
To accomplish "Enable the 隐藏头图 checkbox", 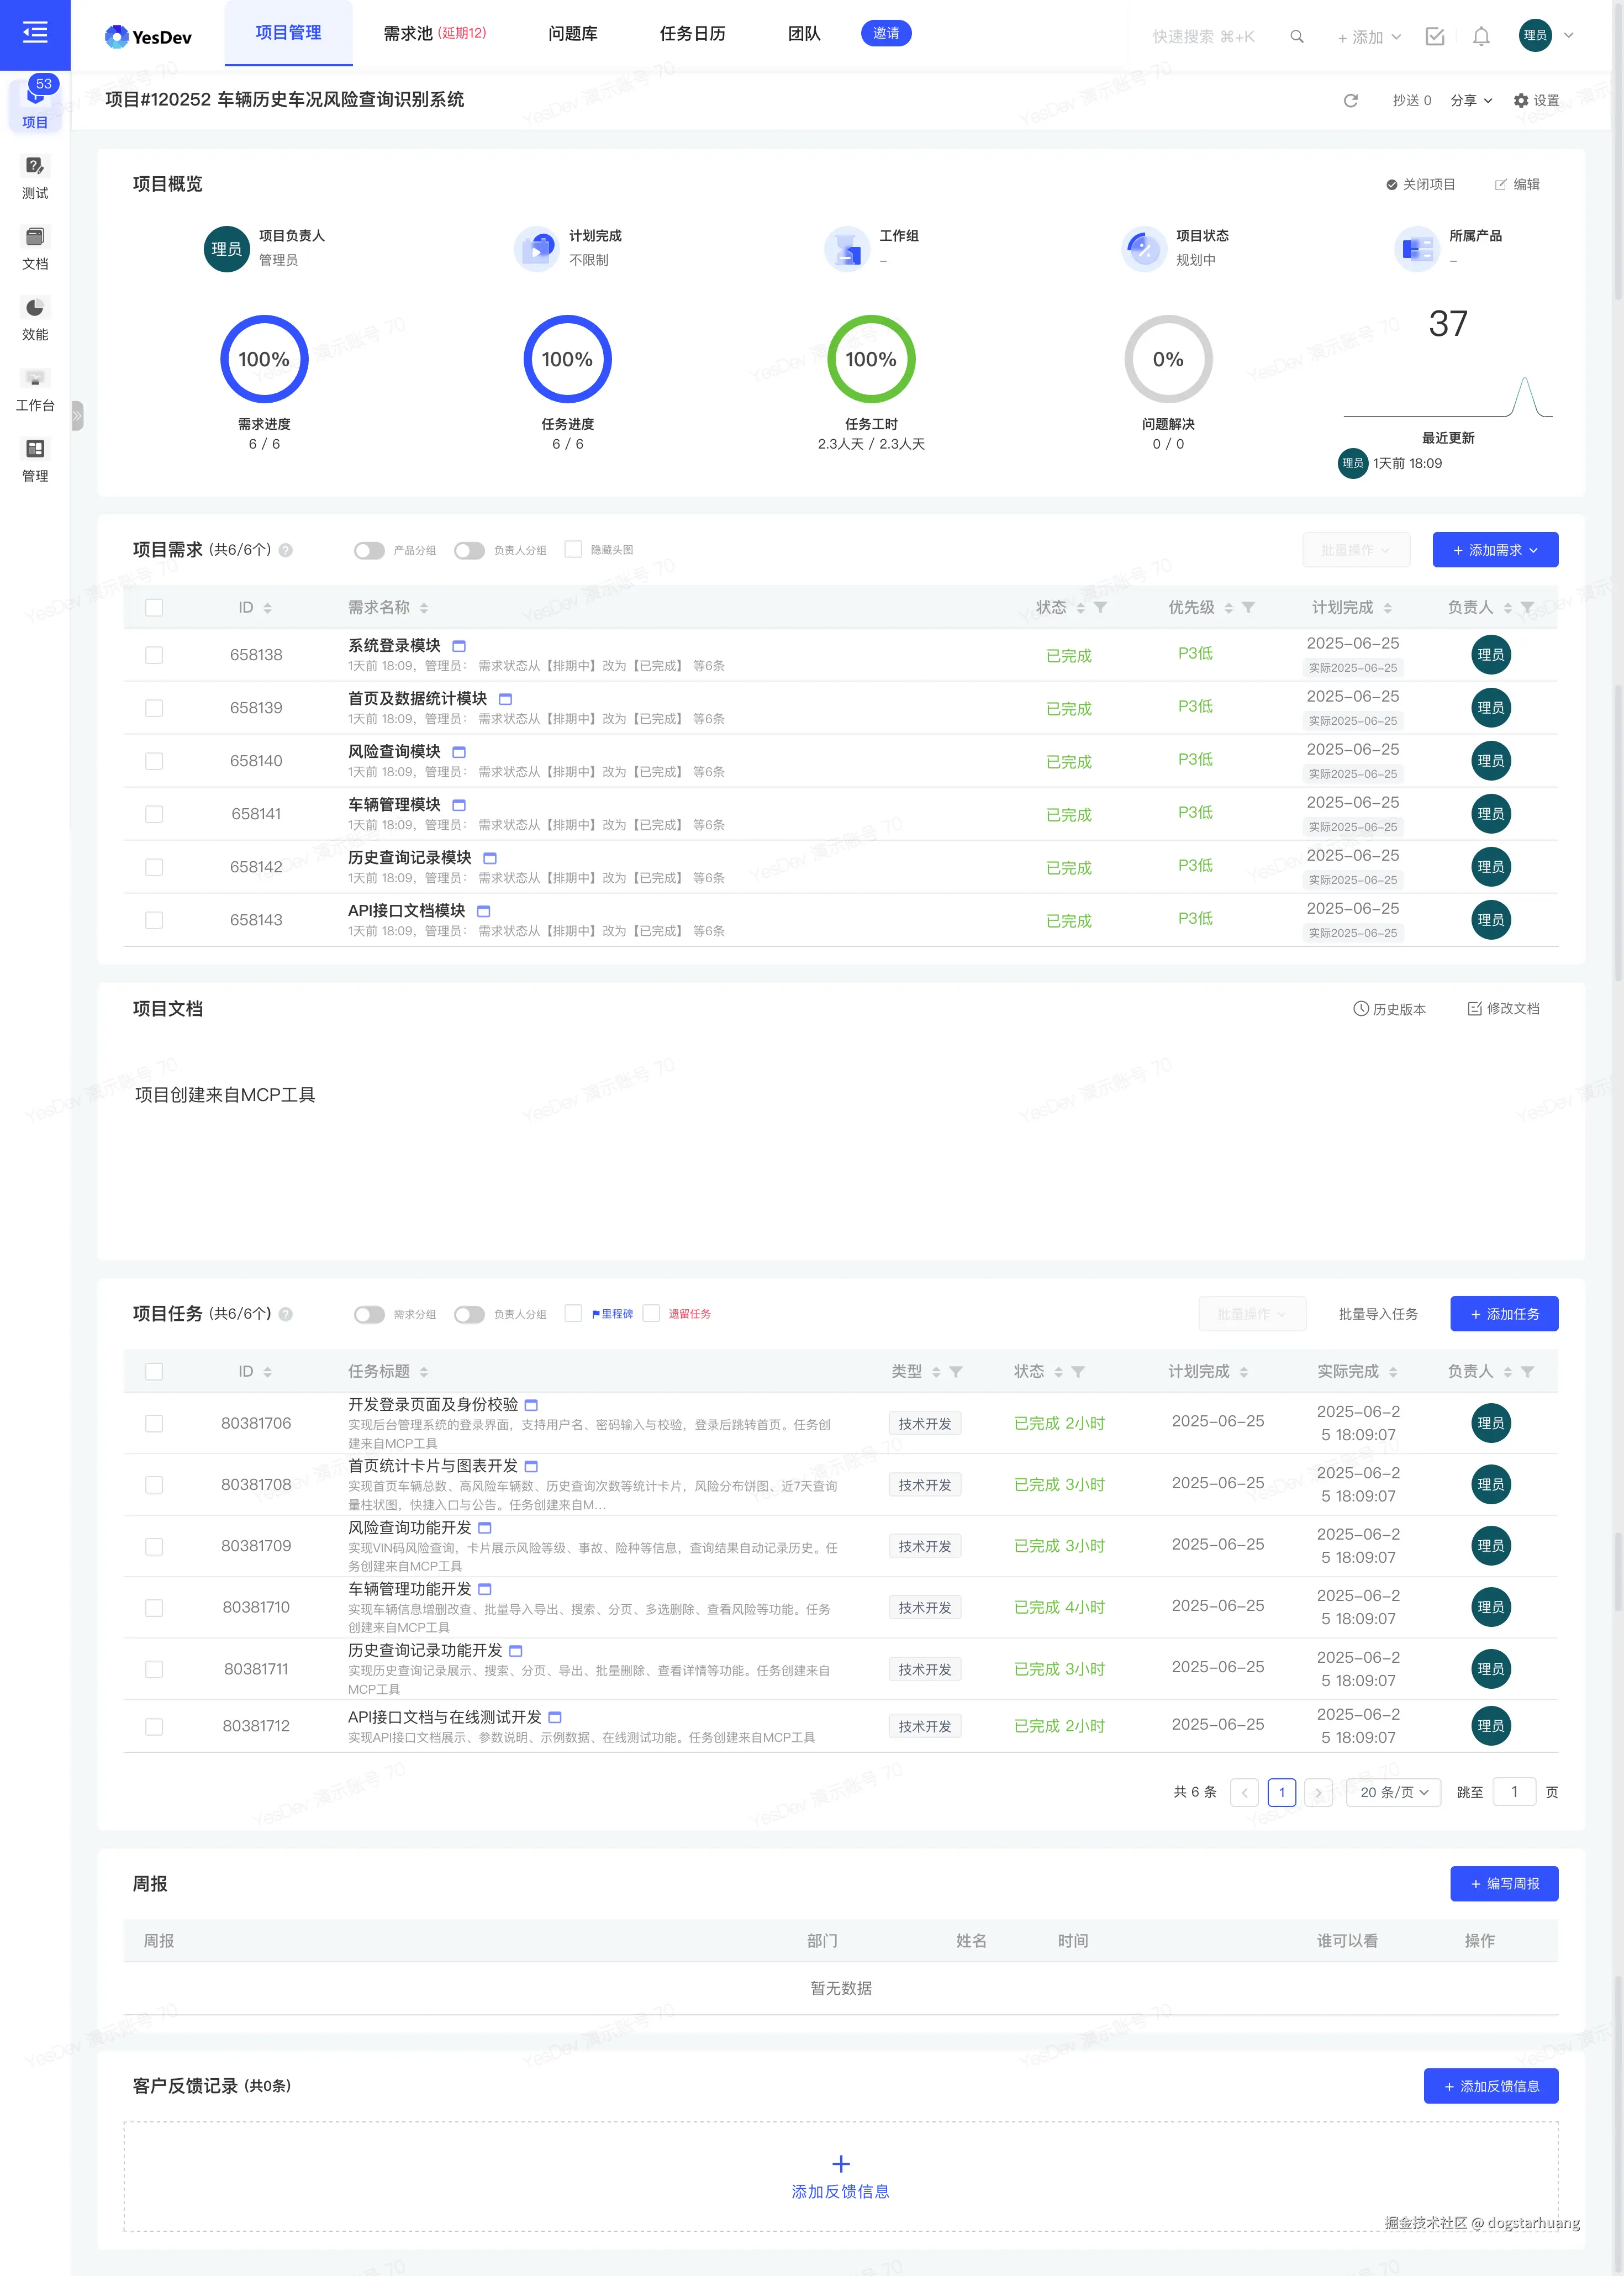I will (x=573, y=549).
